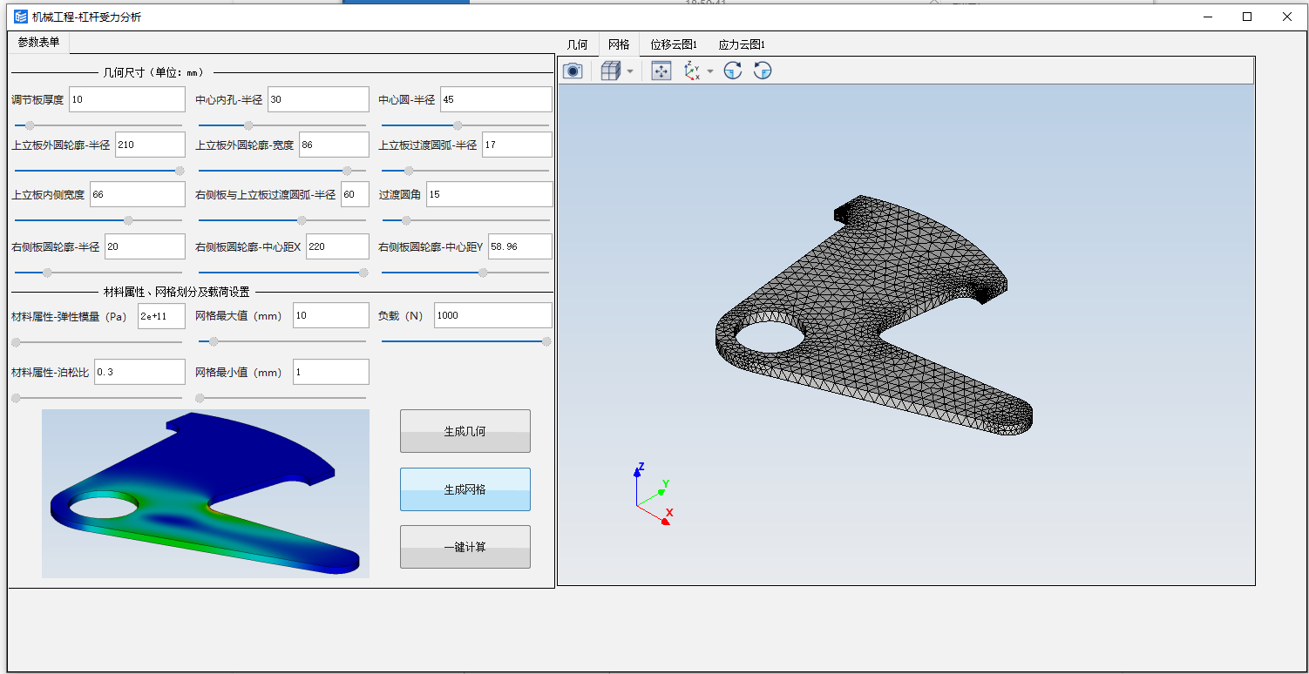Screen dimensions: 1309x674
Task: Click the fit-to-window icon
Action: (x=661, y=71)
